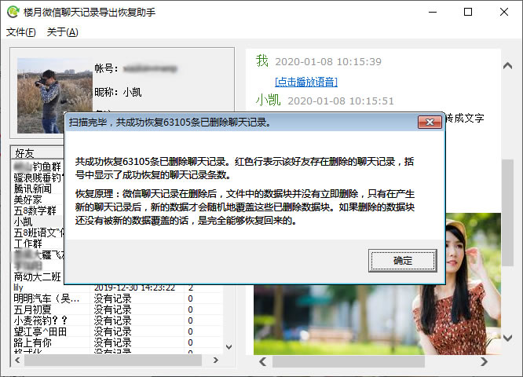Screen dimensions: 523x377
Task: Select the 商幼大二班 friend row
Action: [x=38, y=276]
